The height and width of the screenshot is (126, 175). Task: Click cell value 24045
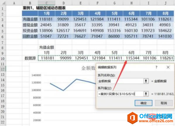46,25
